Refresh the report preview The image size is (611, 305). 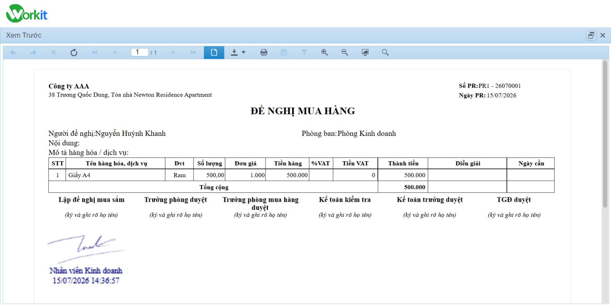pyautogui.click(x=74, y=53)
